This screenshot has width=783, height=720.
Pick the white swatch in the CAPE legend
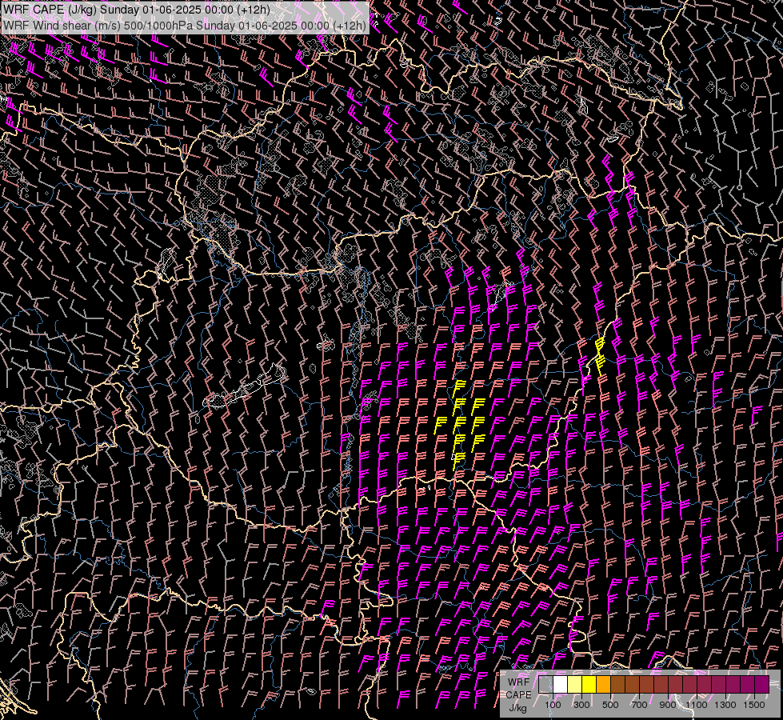tap(561, 684)
